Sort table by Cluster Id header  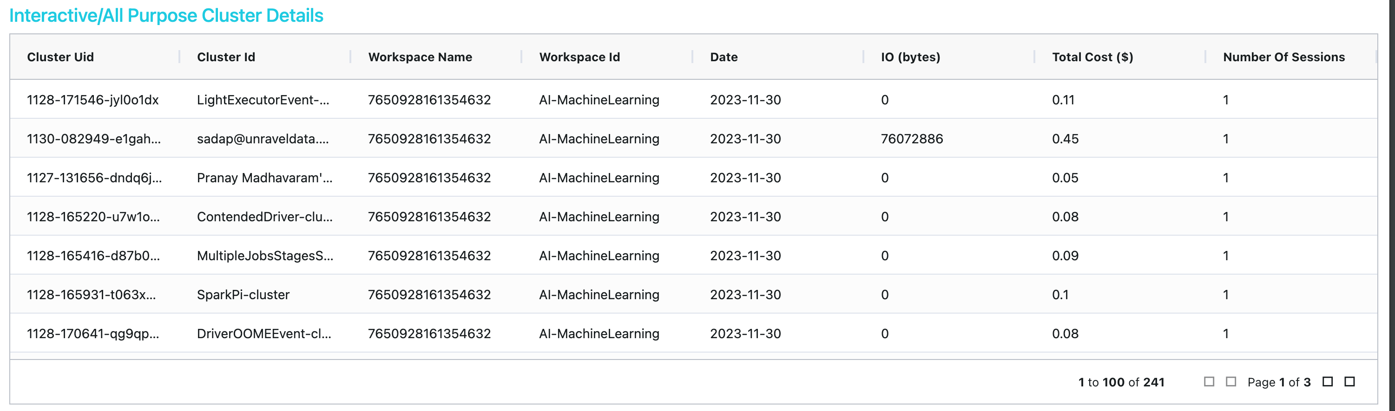226,58
